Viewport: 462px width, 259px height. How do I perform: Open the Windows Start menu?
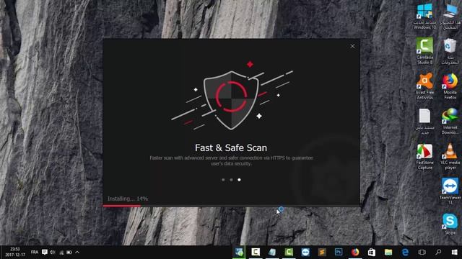tap(455, 253)
